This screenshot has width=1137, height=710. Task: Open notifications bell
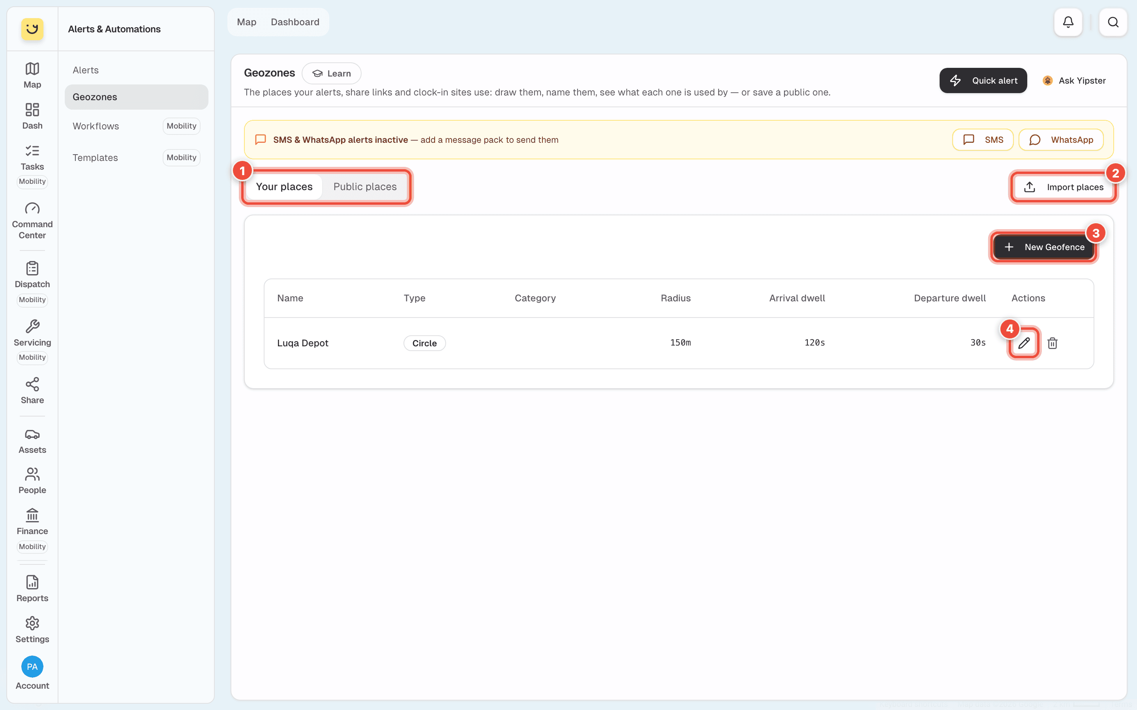(1068, 22)
